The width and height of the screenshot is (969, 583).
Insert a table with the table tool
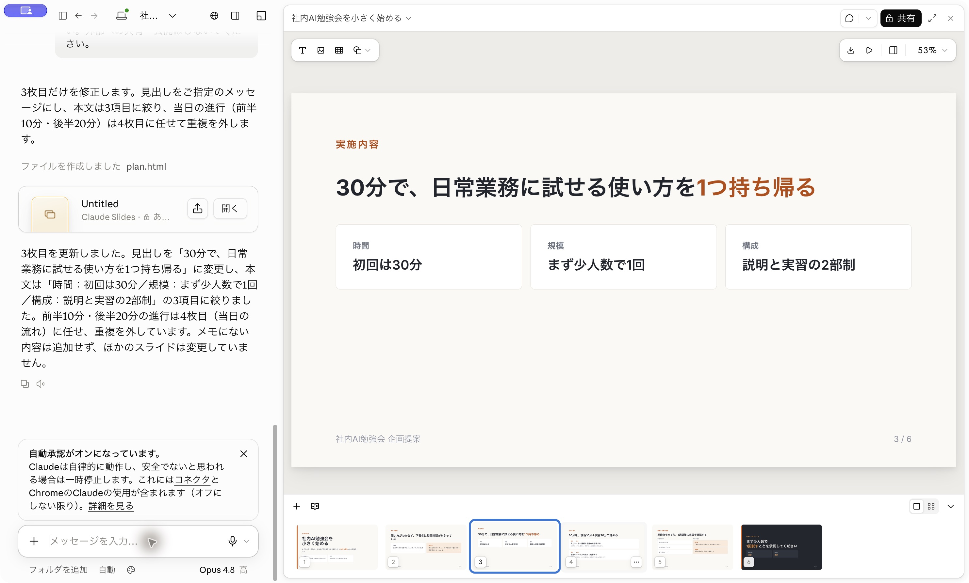pyautogui.click(x=339, y=50)
